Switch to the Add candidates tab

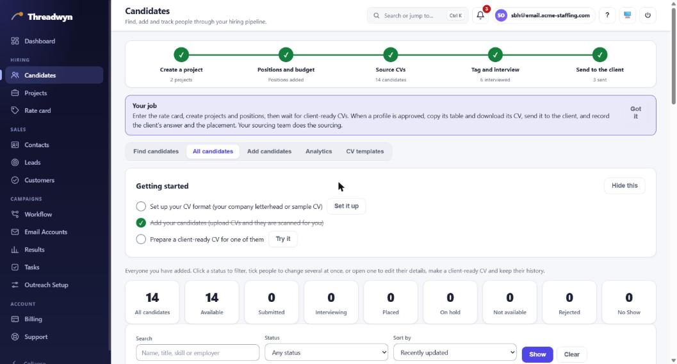point(270,151)
